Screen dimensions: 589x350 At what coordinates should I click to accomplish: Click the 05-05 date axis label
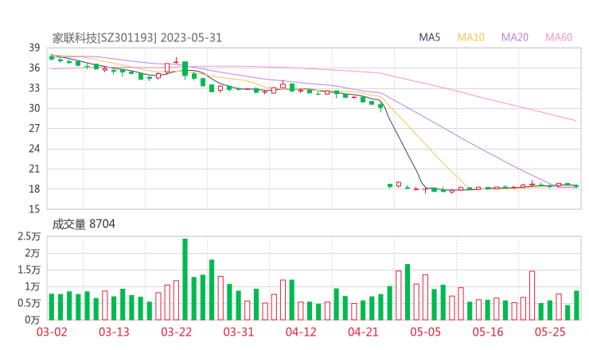425,332
